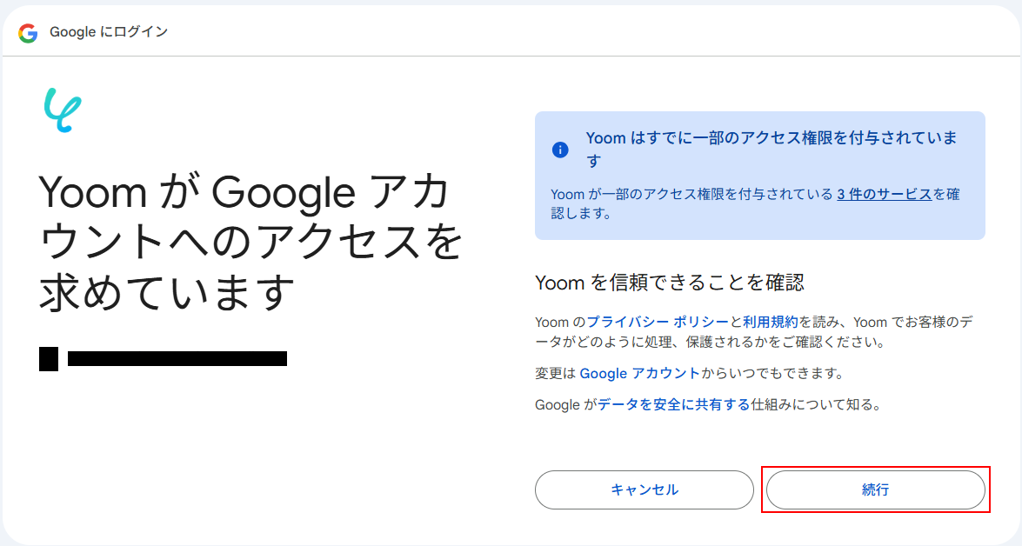Image resolution: width=1022 pixels, height=546 pixels.
Task: Click the キャンセル button
Action: [644, 490]
